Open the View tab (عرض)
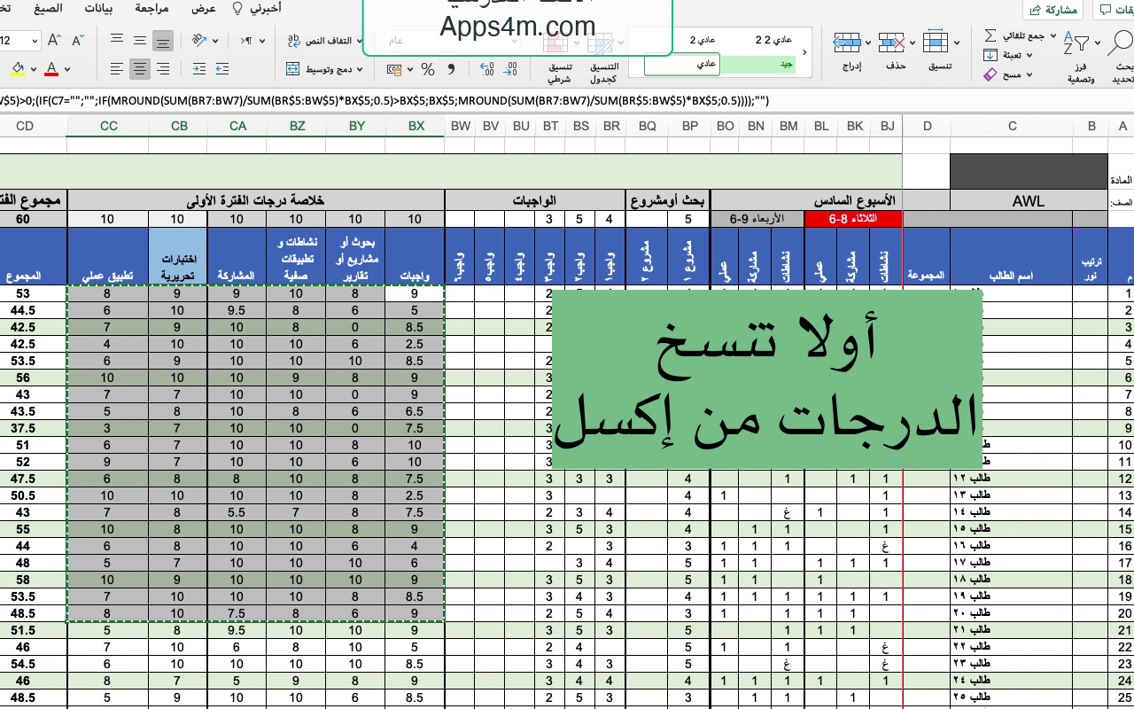Image resolution: width=1134 pixels, height=709 pixels. coord(206,9)
